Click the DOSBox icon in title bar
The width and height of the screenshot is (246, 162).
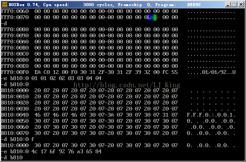tap(5, 5)
